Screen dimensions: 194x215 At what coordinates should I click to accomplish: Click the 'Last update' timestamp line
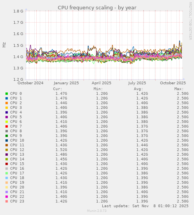[145, 206]
